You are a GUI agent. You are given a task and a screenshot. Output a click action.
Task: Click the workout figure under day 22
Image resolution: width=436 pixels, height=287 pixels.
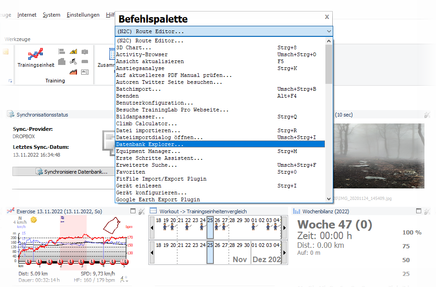coord(188,227)
